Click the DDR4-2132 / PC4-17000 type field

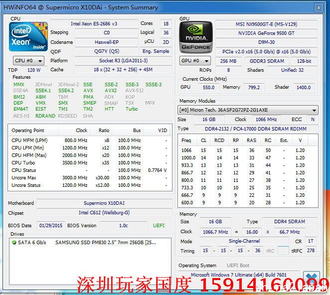256,129
